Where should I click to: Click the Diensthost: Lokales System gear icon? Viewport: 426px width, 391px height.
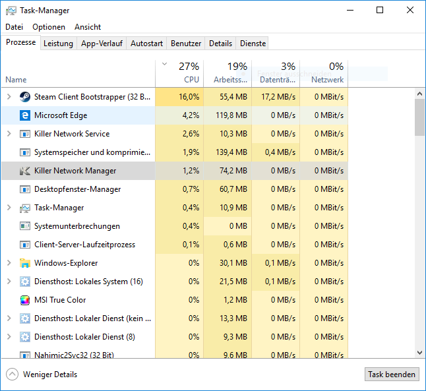(x=25, y=282)
